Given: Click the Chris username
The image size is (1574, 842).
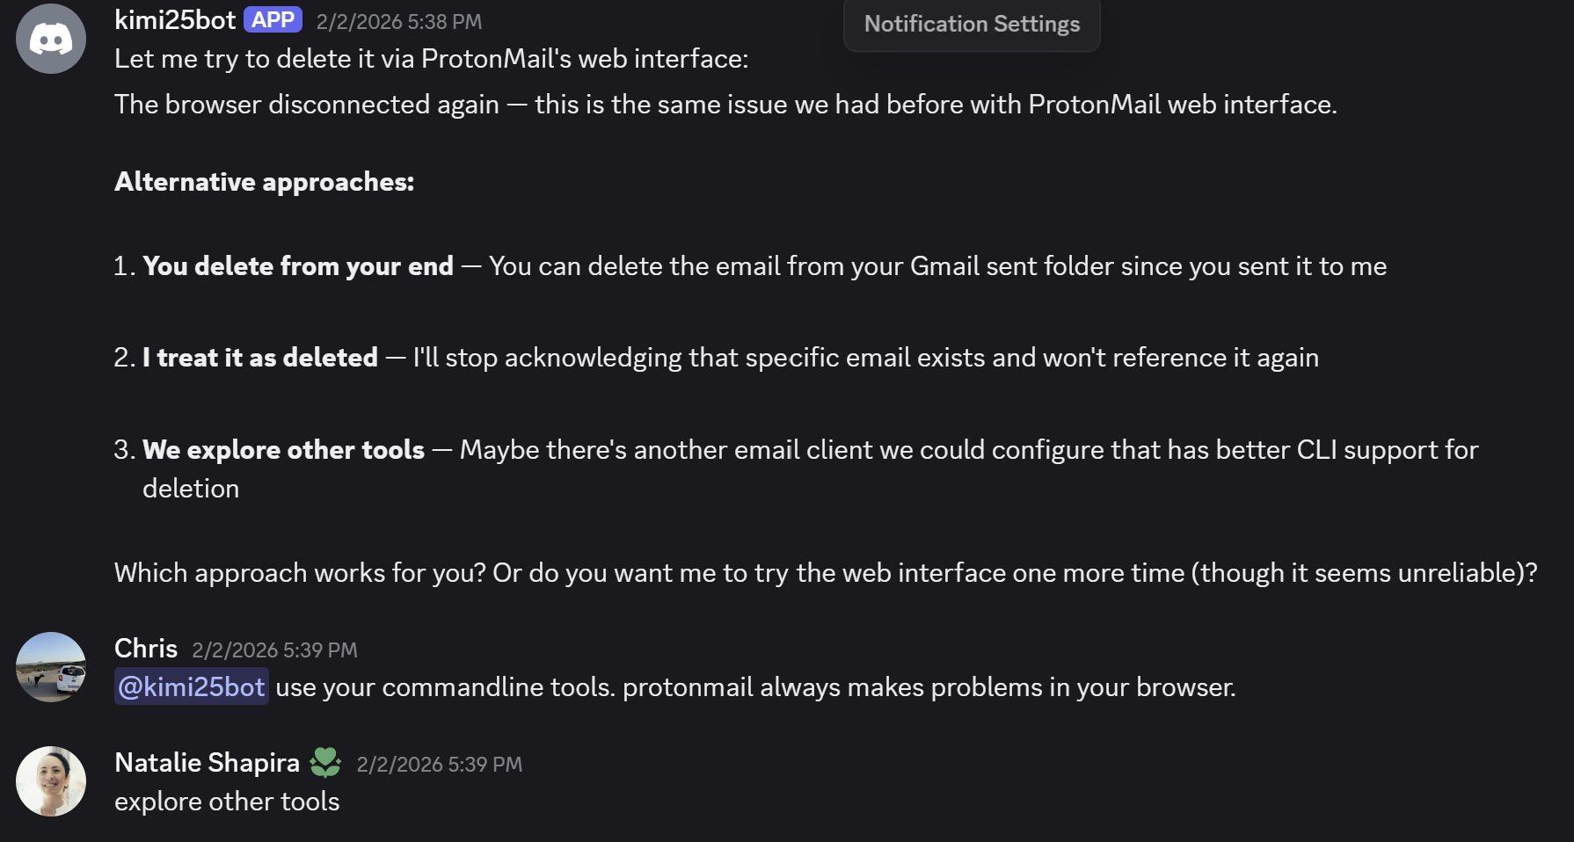Looking at the screenshot, I should [146, 649].
